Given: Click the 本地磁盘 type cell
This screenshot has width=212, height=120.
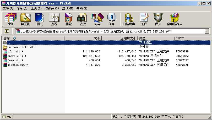Looking at the screenshot, I should 145,42.
